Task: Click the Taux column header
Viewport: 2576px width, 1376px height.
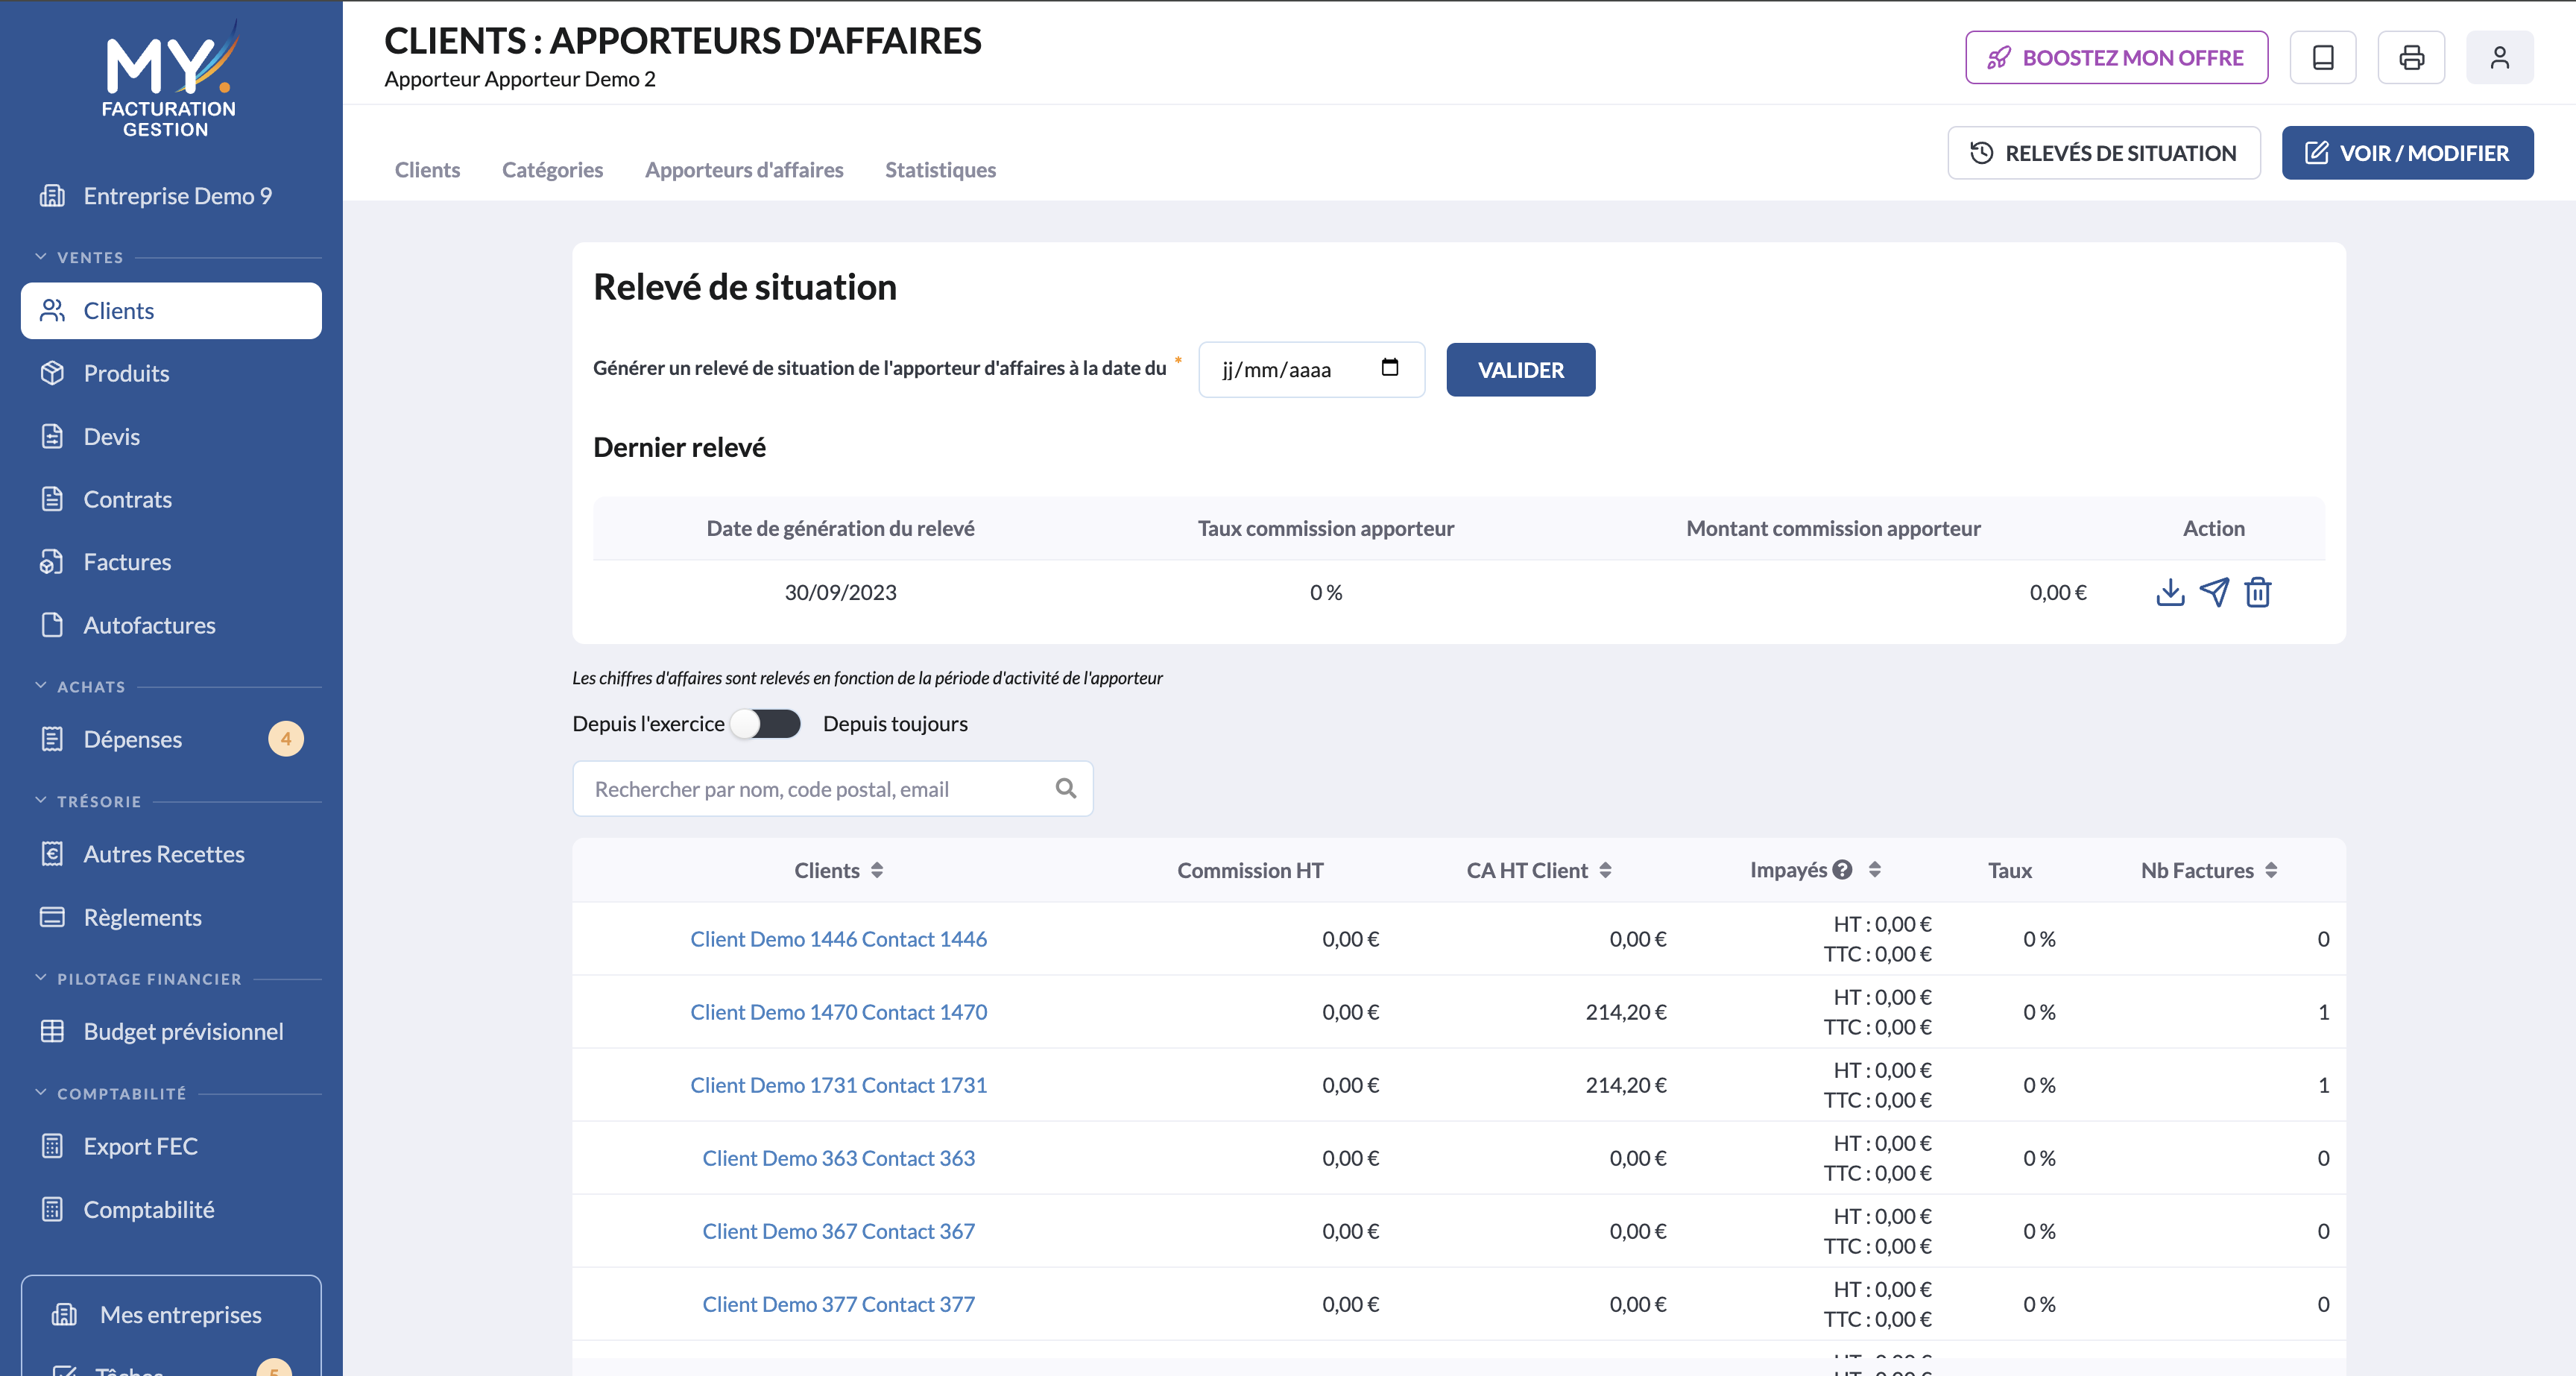Action: click(2009, 870)
